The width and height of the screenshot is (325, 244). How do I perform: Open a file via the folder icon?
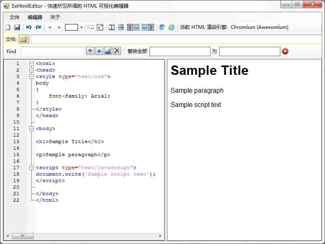pos(23,39)
